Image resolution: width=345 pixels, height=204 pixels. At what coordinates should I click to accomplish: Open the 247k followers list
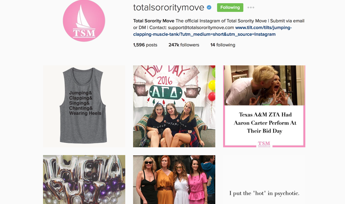coord(184,45)
